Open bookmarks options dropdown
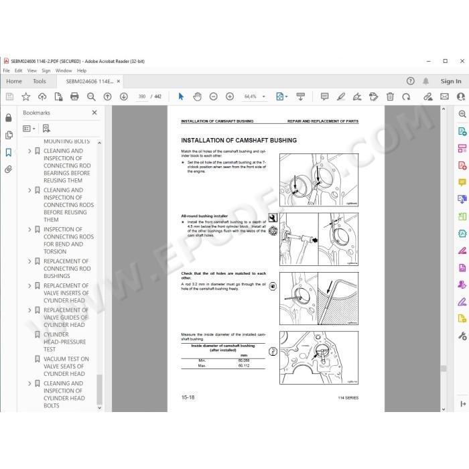 click(x=29, y=129)
